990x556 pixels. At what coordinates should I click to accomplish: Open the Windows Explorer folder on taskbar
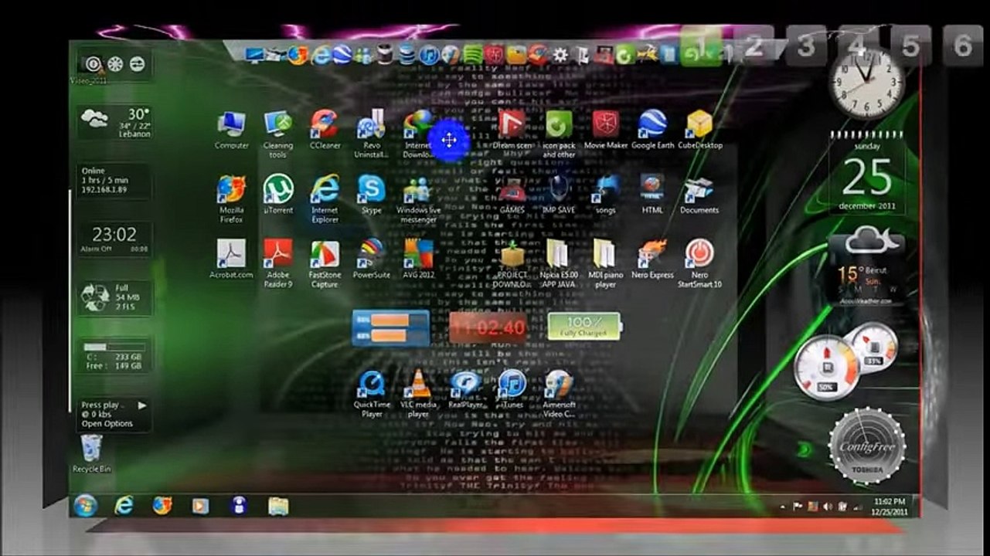pyautogui.click(x=278, y=506)
